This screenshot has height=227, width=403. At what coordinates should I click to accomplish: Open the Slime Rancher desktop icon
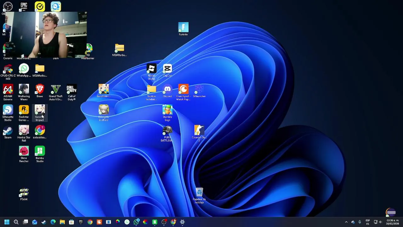tap(24, 154)
